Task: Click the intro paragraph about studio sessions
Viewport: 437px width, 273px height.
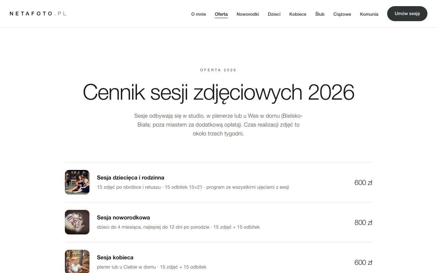Action: pos(218,125)
